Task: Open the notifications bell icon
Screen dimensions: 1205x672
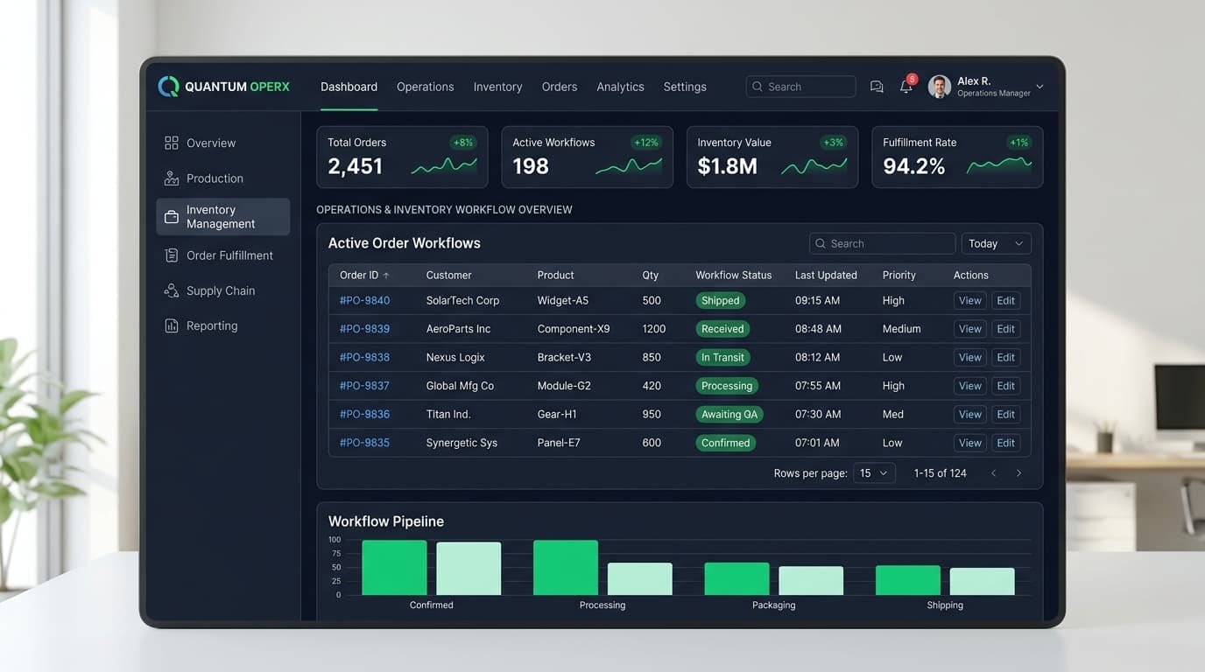Action: pos(906,87)
